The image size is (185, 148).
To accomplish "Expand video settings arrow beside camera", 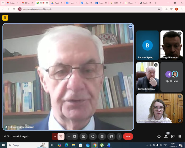I will click(x=69, y=136).
